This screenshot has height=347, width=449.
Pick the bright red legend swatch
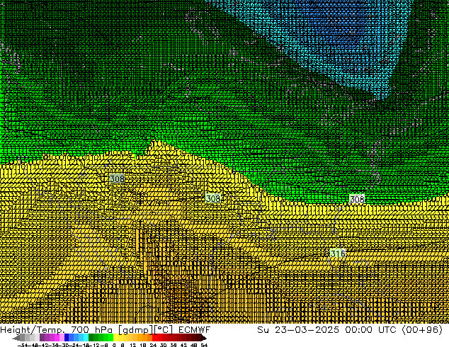(154, 338)
